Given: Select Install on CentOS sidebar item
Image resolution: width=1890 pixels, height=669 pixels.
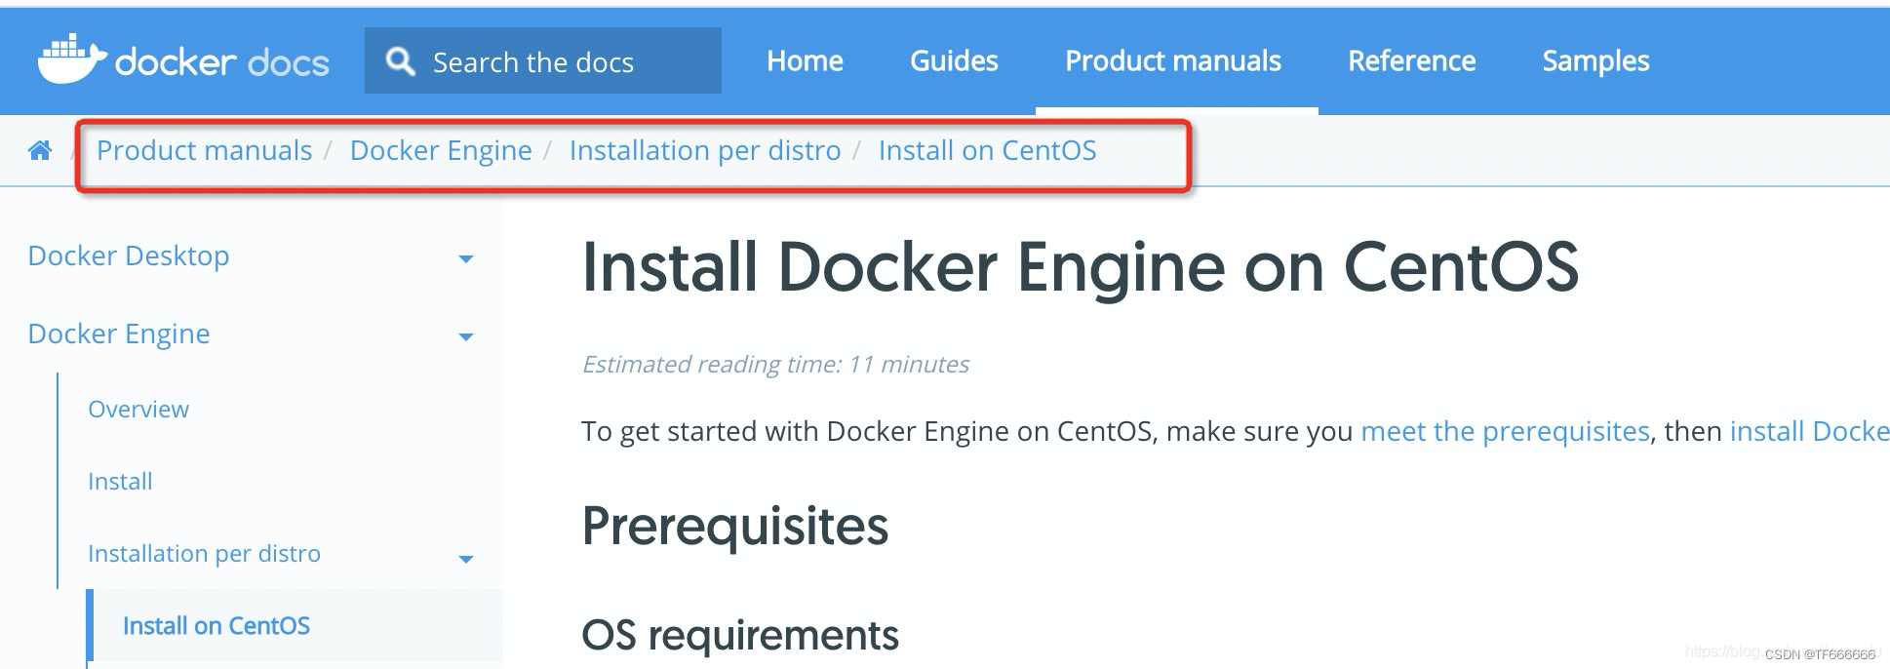Looking at the screenshot, I should point(217,625).
